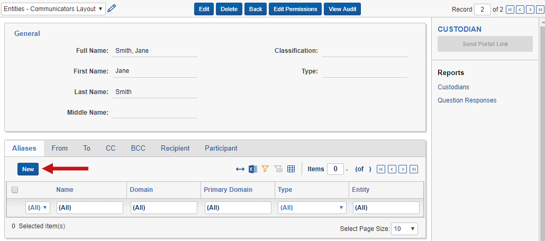
Task: Click the Back button
Action: click(x=256, y=9)
